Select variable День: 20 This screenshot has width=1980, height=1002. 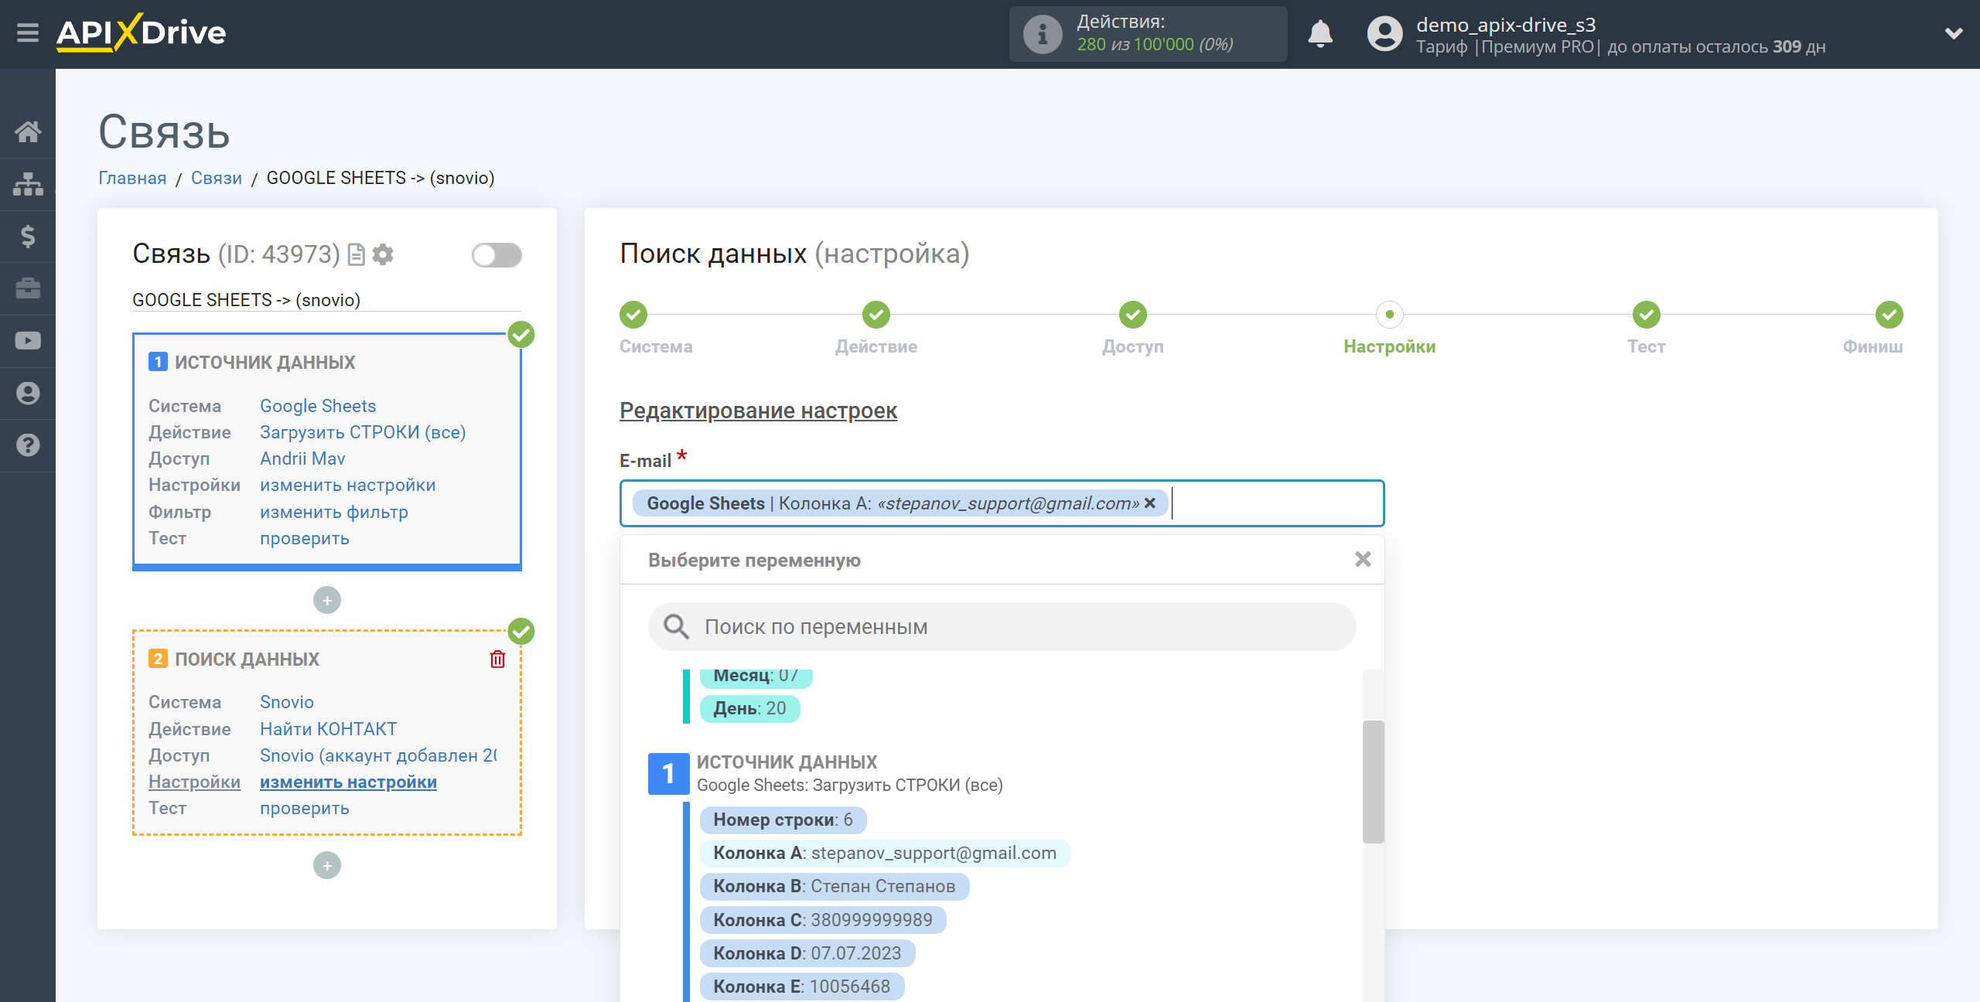(x=749, y=708)
